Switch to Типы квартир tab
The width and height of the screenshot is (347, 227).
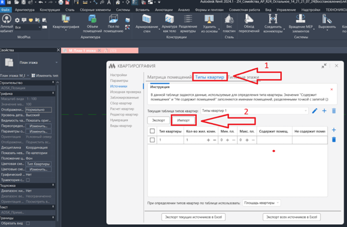[x=210, y=77]
